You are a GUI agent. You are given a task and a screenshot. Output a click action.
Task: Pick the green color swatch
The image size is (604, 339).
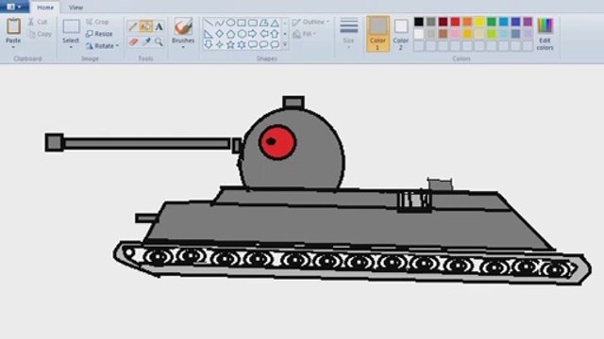tap(491, 22)
